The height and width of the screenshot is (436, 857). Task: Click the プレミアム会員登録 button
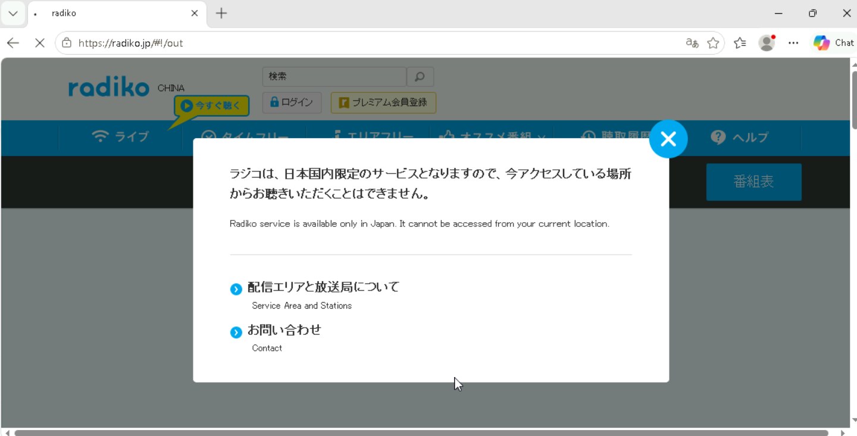383,102
